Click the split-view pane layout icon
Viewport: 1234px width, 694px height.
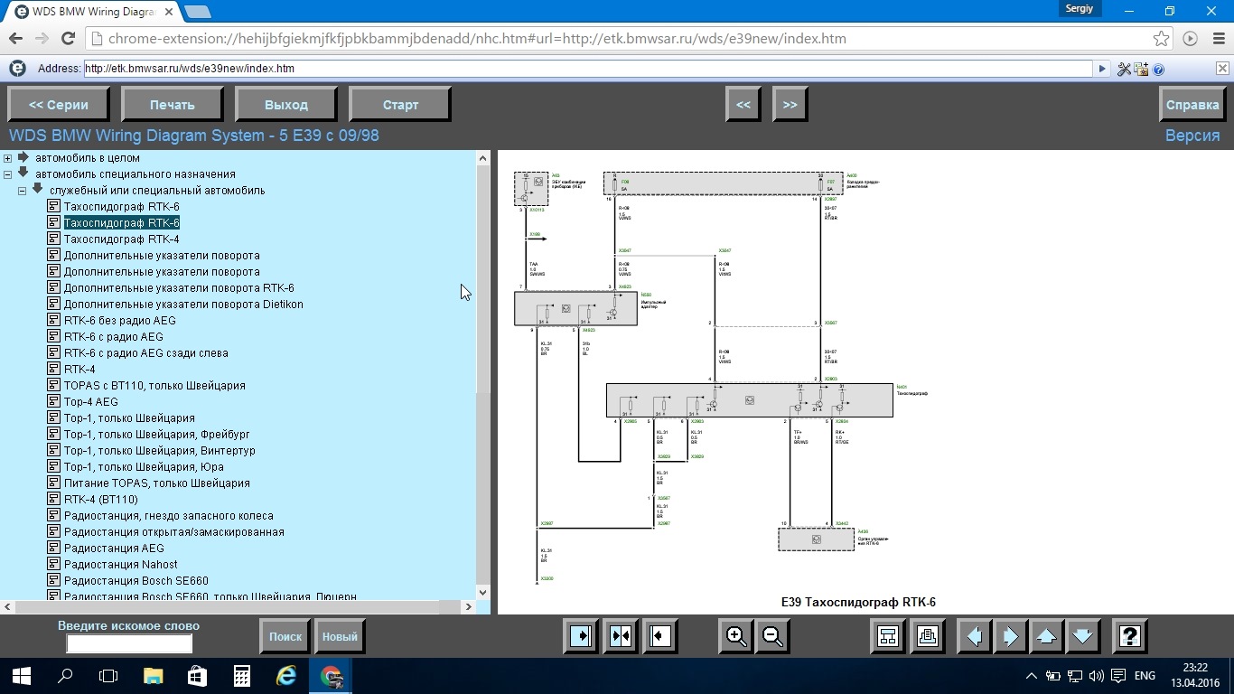tap(621, 636)
